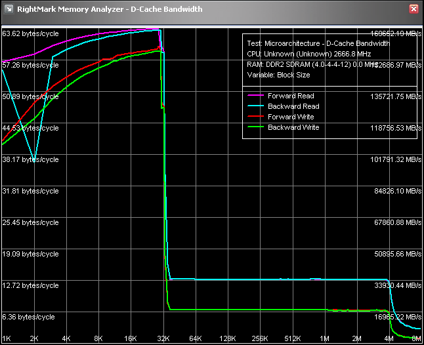Select the Backward Write legend label

pos(293,127)
